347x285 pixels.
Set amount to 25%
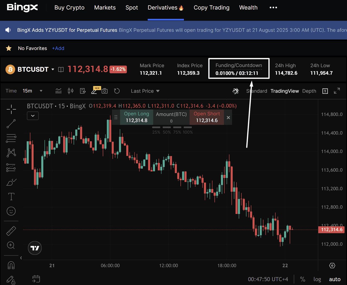coord(156,130)
